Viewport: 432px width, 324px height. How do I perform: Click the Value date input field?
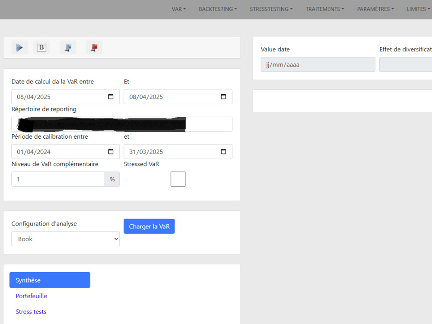click(318, 65)
